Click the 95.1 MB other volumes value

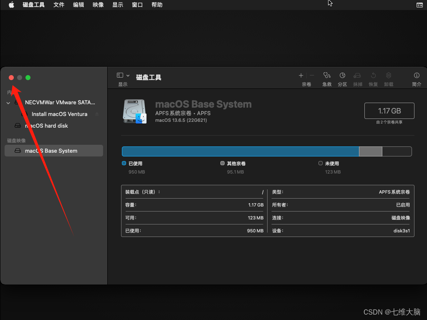(x=235, y=172)
